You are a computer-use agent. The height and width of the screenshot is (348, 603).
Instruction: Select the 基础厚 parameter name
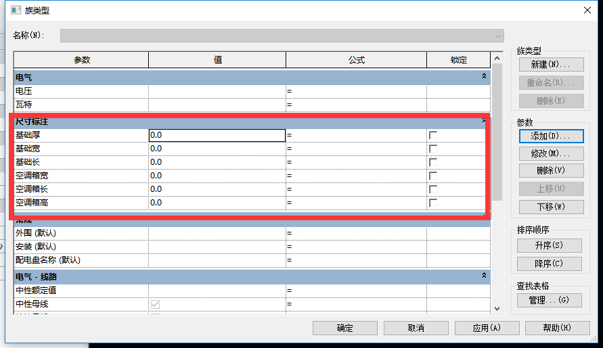28,135
